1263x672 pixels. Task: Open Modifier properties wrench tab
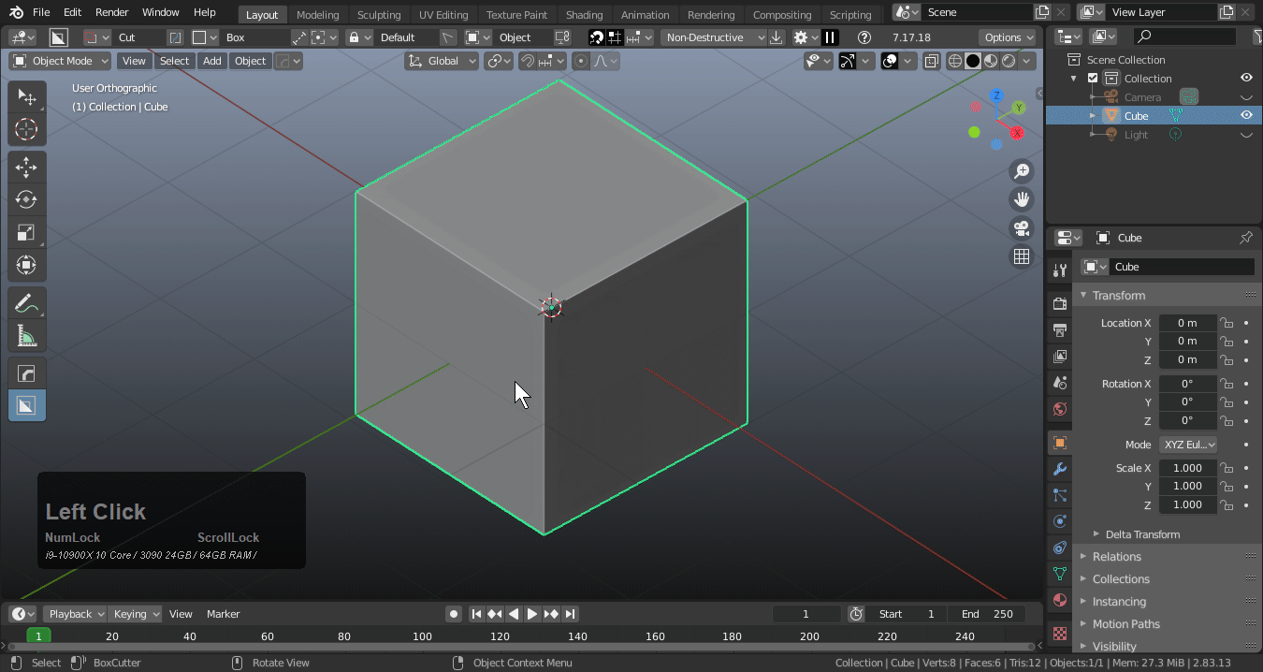[1059, 469]
